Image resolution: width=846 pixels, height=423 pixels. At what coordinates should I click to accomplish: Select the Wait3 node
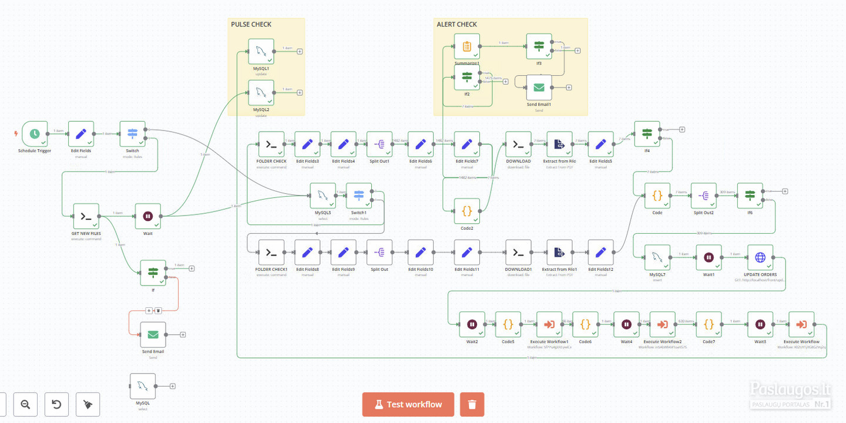click(760, 324)
